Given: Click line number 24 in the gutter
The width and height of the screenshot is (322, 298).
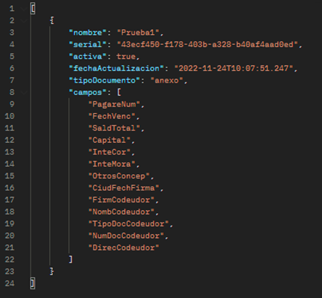Looking at the screenshot, I should point(9,283).
